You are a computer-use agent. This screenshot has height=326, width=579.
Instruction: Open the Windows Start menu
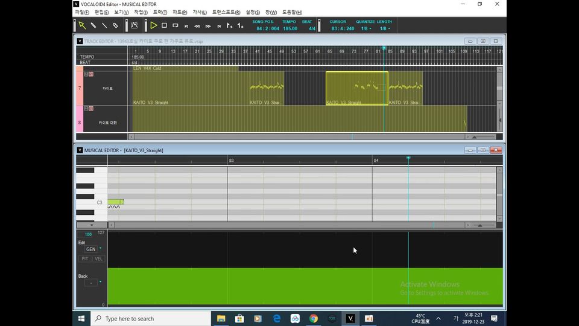pos(81,318)
